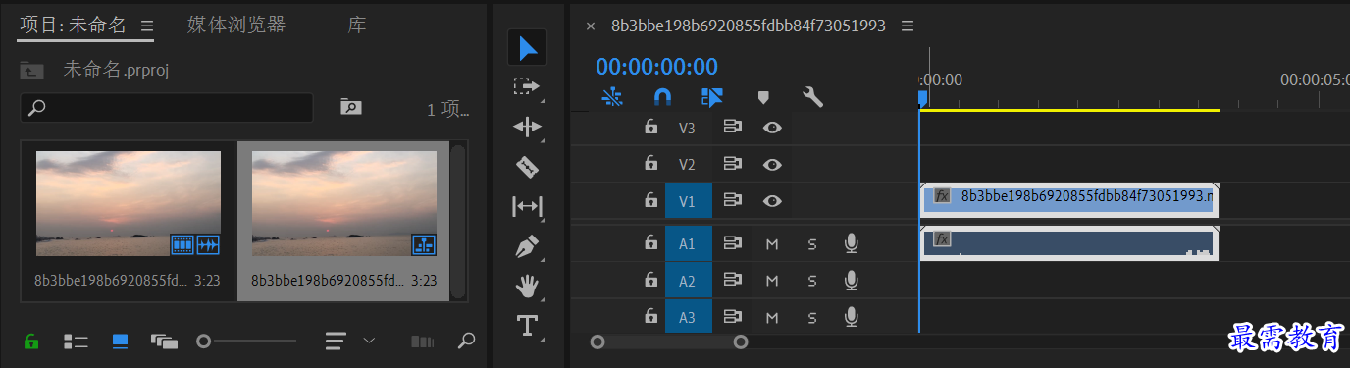
Task: Select the Track Select Forward tool
Action: [527, 86]
